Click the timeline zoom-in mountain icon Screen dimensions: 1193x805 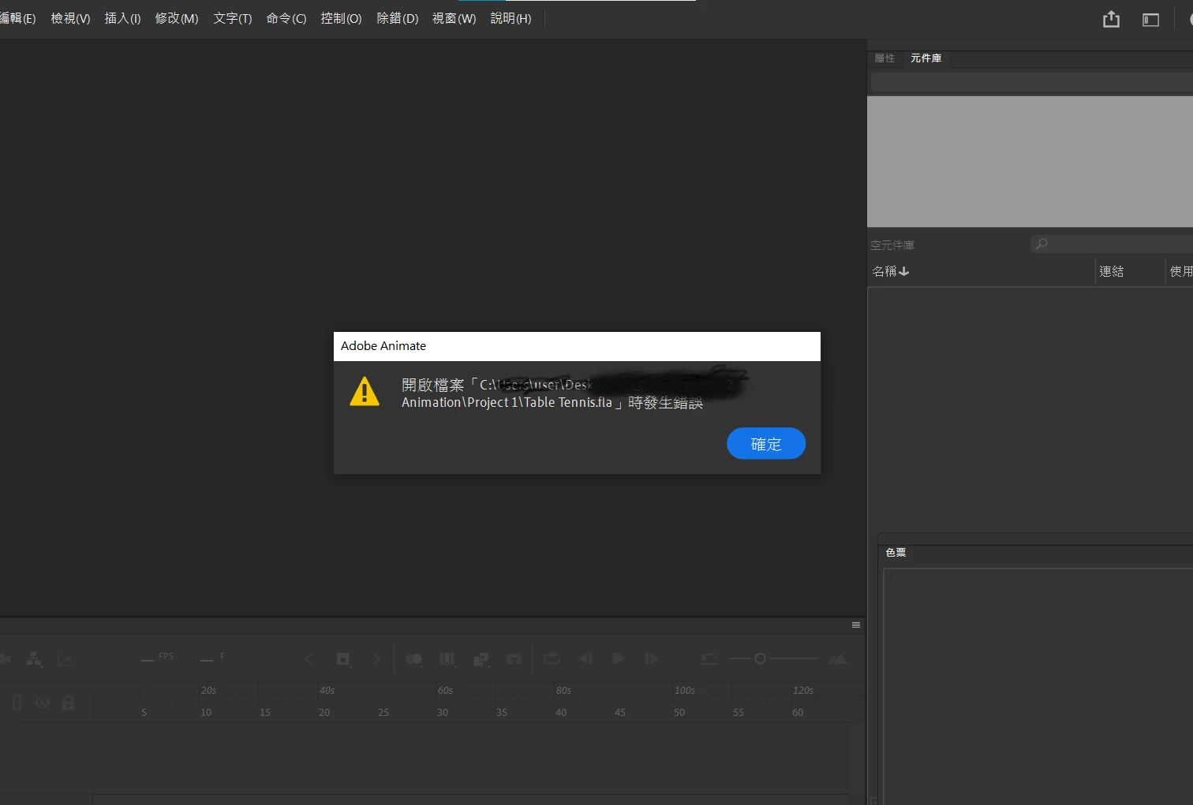(x=838, y=659)
